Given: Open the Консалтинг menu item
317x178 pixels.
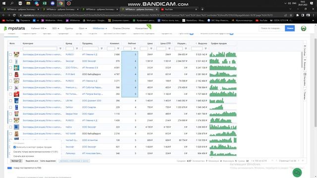Looking at the screenshot, I should click(x=142, y=29).
